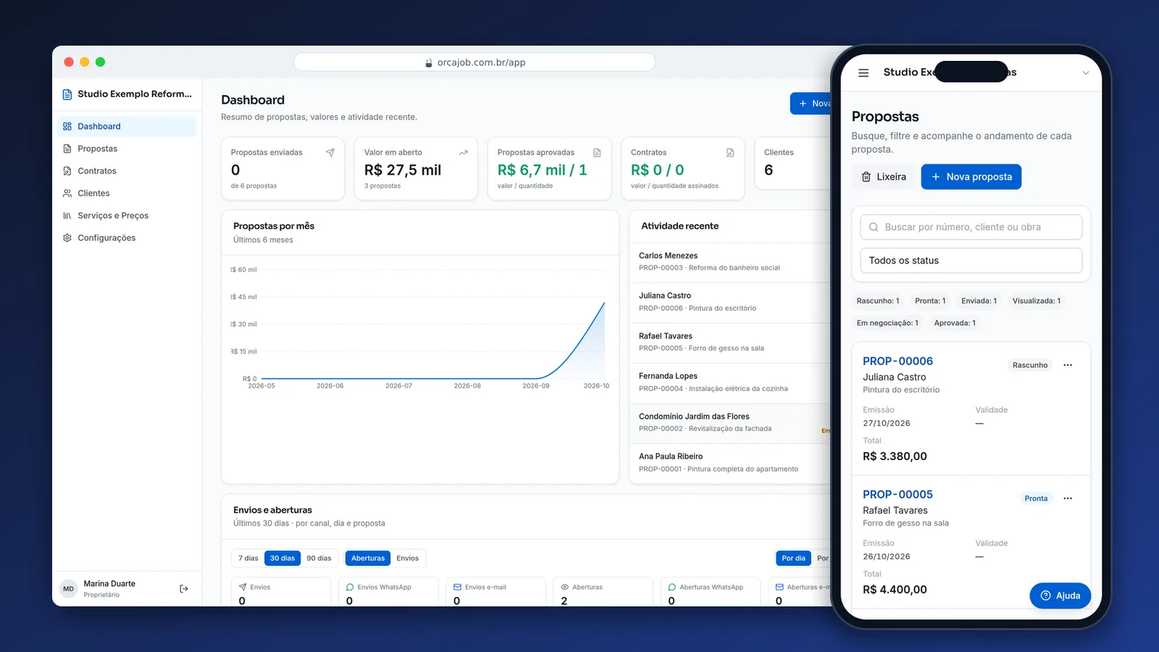Viewport: 1159px width, 652px height.
Task: Open the PROP-00006 proposal link
Action: click(898, 361)
